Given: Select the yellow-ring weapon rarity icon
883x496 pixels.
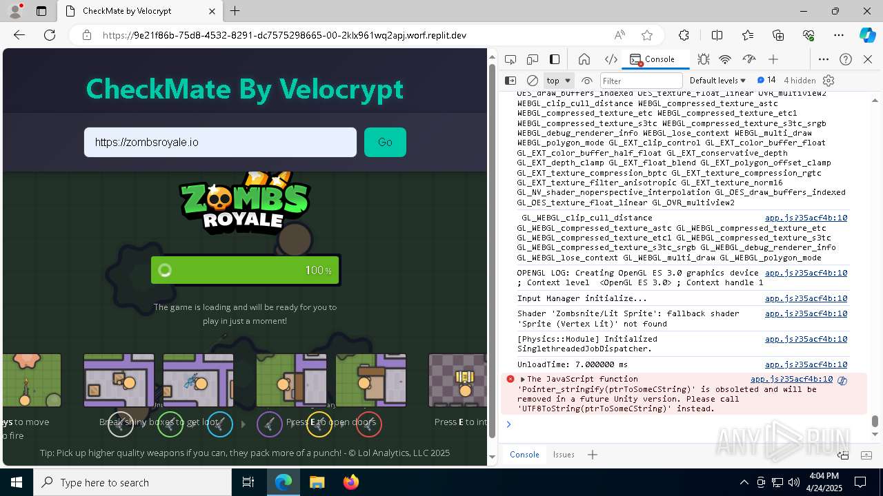Looking at the screenshot, I should coord(319,424).
